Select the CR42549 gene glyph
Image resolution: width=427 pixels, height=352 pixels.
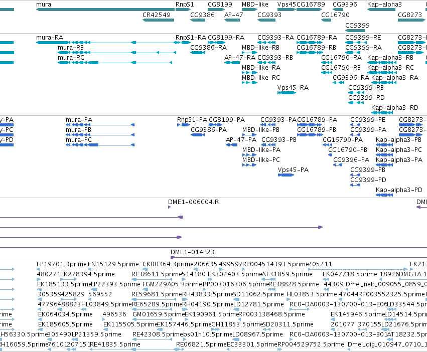pos(158,20)
